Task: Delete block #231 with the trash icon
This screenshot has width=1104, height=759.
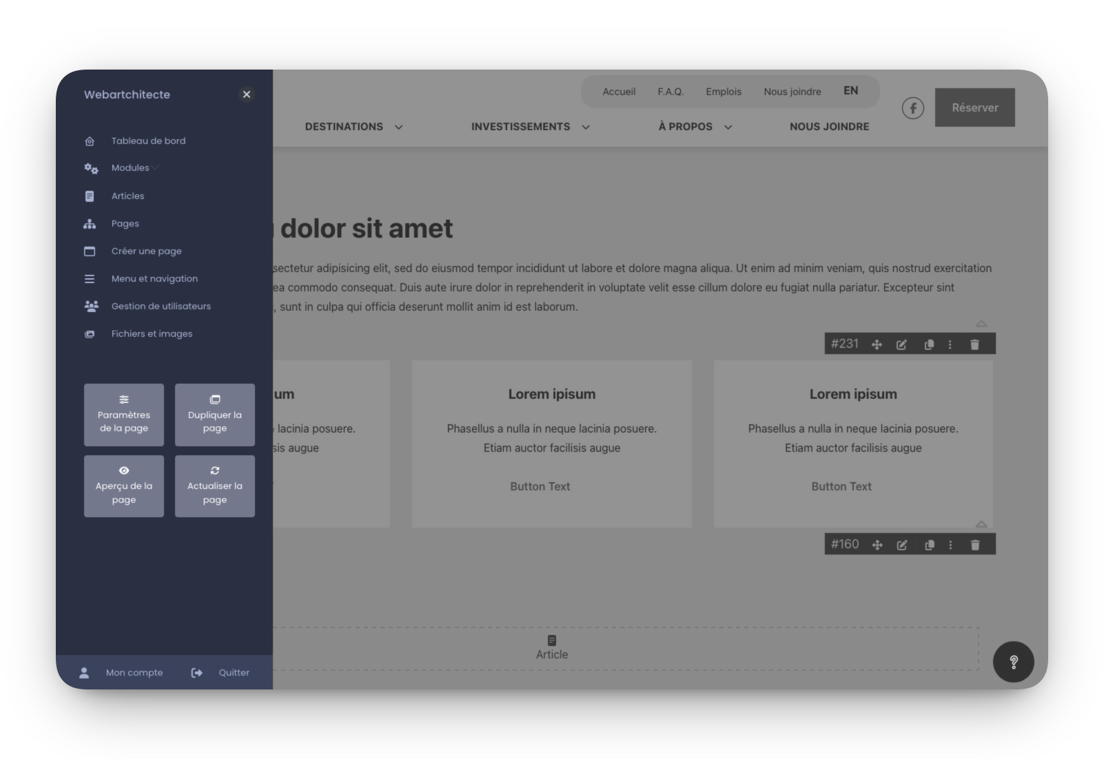Action: click(974, 344)
